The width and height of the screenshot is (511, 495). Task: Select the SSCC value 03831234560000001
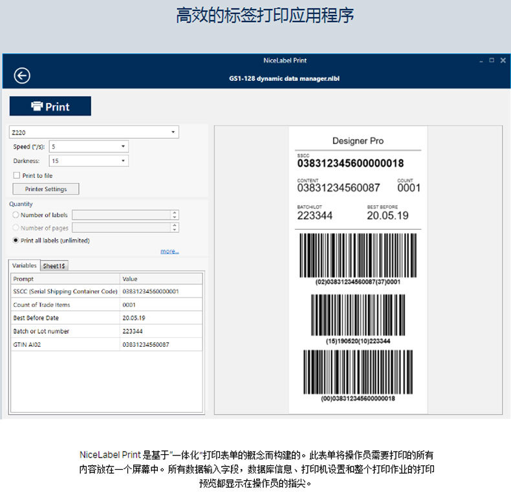click(x=151, y=291)
